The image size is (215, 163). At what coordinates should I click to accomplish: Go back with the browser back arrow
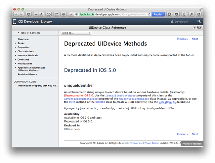point(16,14)
